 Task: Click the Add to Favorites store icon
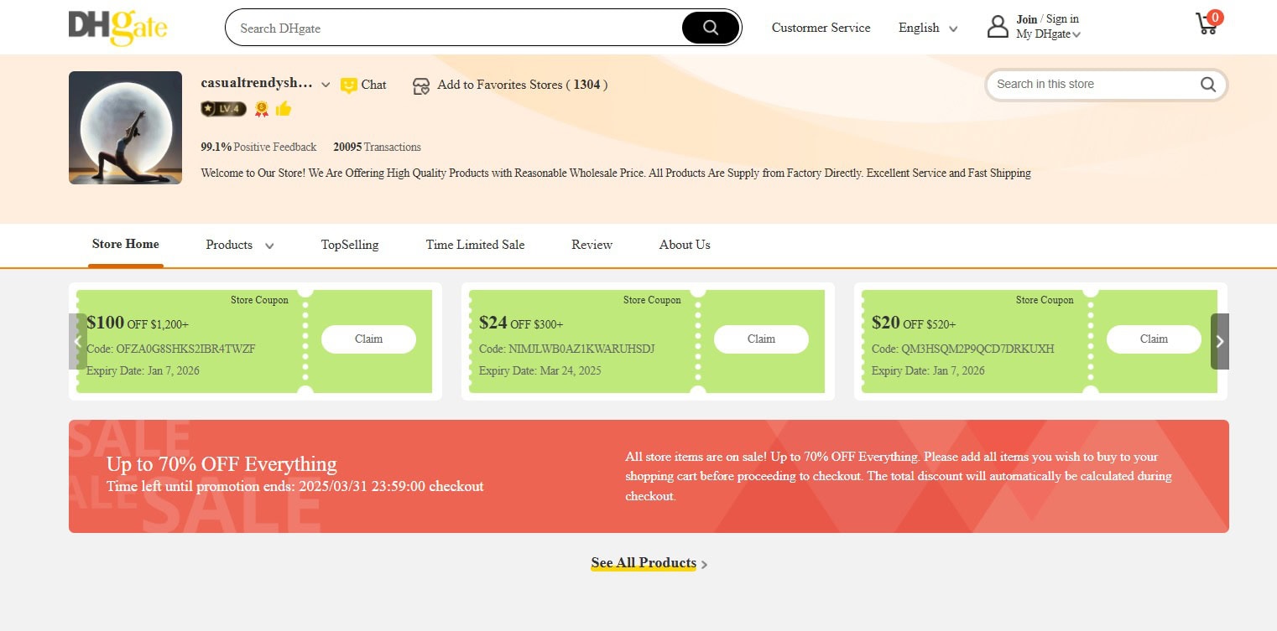point(421,85)
